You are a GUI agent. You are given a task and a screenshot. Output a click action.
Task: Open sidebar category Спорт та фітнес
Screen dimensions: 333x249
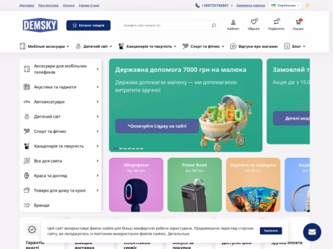pyautogui.click(x=50, y=131)
